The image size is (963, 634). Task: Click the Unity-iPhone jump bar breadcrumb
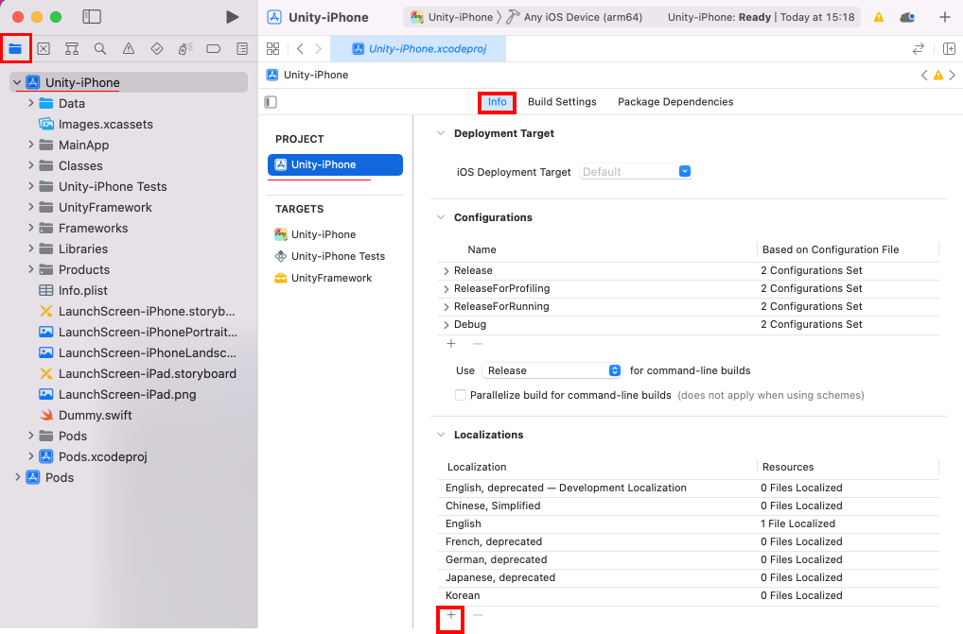point(307,75)
